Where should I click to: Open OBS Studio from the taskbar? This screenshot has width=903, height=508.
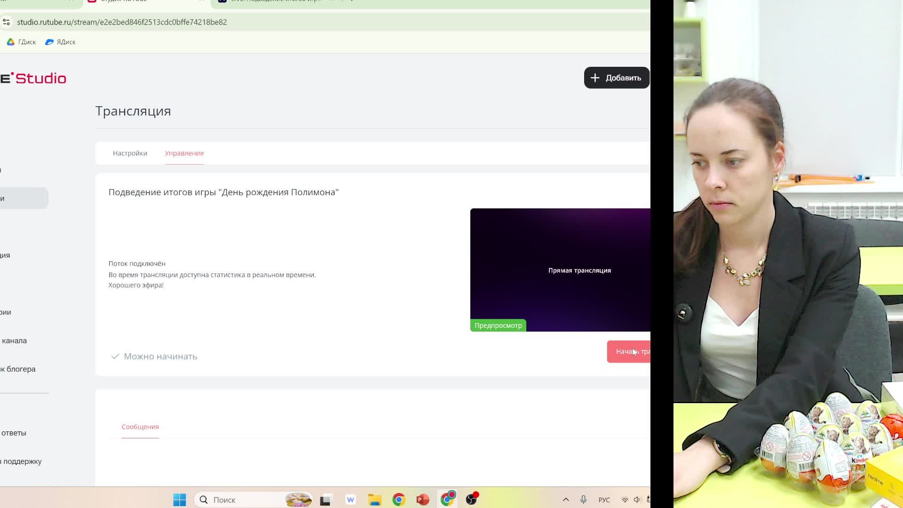(471, 500)
